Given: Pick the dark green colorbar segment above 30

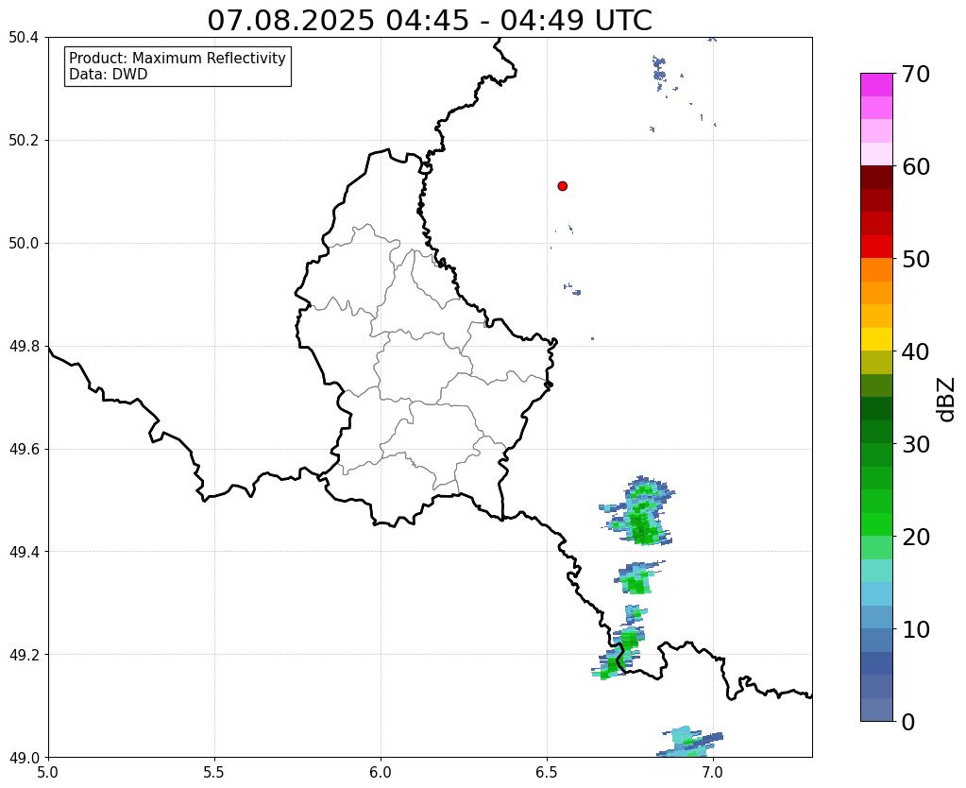Looking at the screenshot, I should (x=876, y=432).
